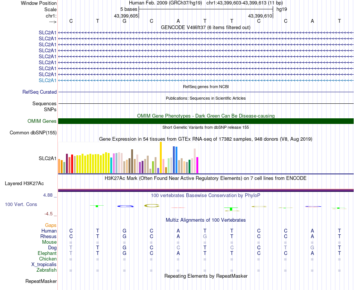
Task: Click the 5 bases scale label
Action: [129, 9]
